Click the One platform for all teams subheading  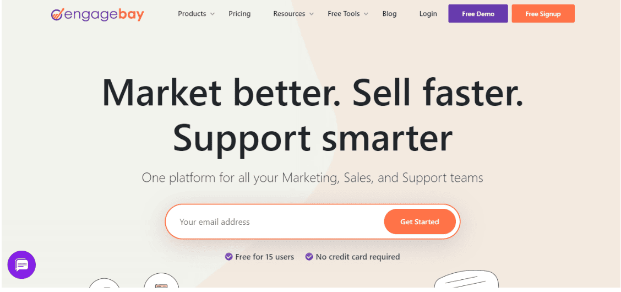313,177
